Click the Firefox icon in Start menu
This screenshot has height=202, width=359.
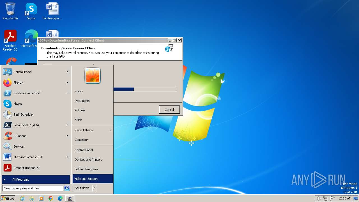click(x=7, y=82)
